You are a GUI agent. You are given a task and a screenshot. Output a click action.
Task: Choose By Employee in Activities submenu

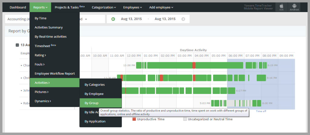click(101, 94)
